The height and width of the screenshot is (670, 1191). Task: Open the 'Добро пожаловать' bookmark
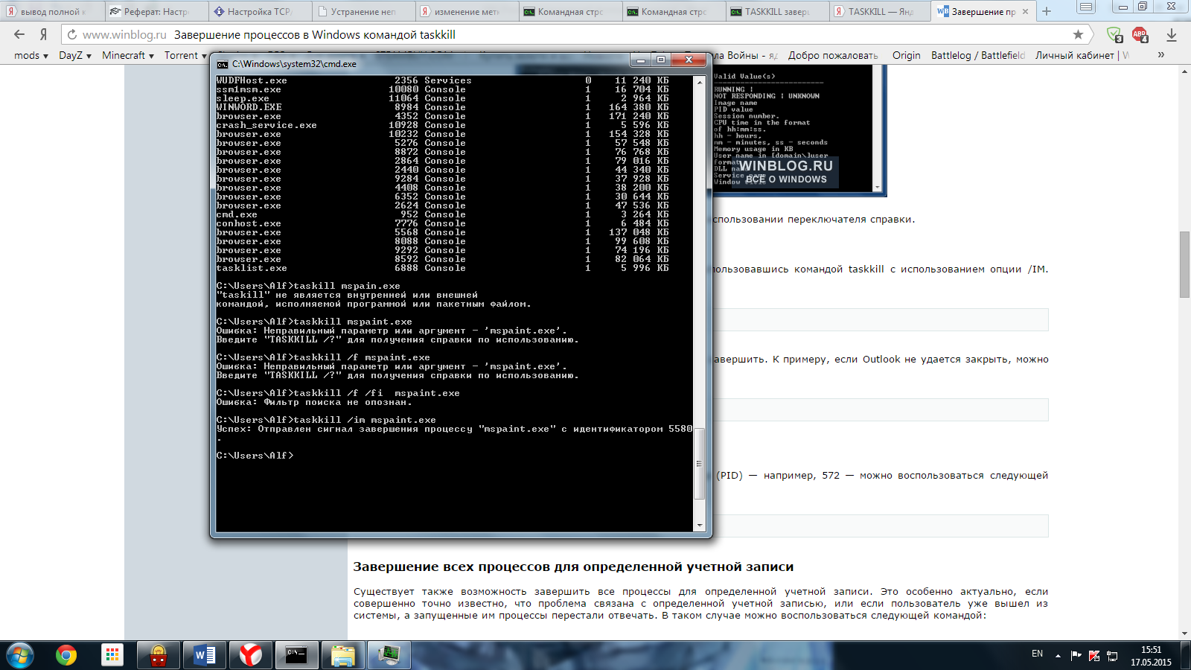pos(833,55)
